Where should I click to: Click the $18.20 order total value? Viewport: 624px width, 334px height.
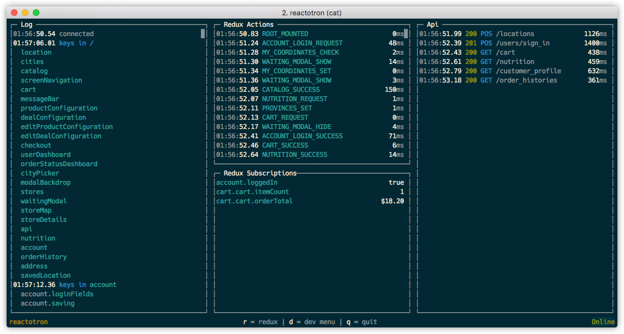click(392, 201)
